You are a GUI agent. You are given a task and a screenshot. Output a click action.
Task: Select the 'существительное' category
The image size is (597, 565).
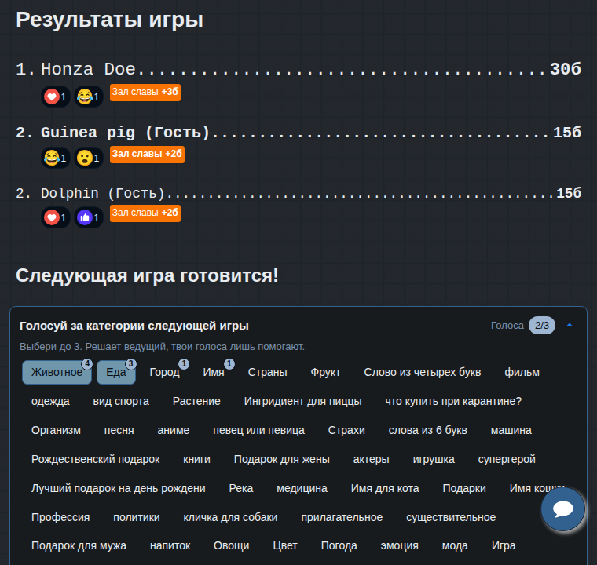451,517
